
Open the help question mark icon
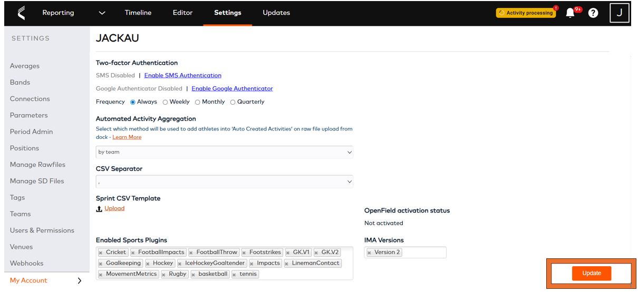[x=593, y=13]
